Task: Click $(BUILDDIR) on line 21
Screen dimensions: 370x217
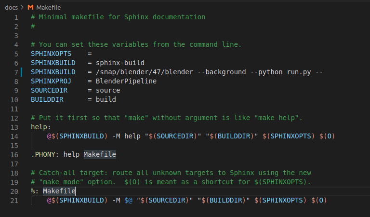Action: pos(224,201)
